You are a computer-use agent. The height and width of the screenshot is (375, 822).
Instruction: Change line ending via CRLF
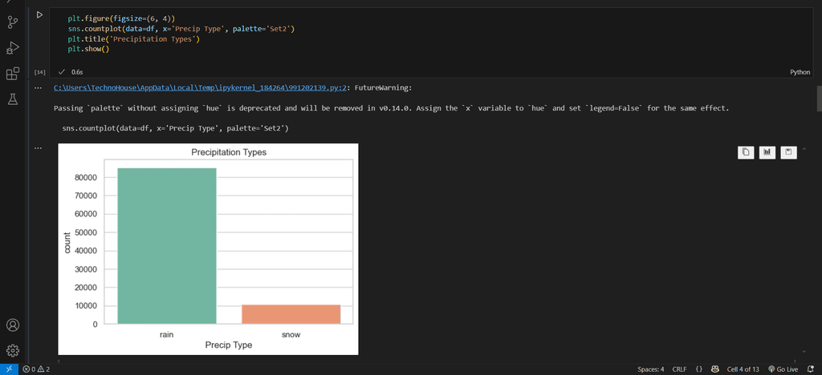(x=679, y=369)
